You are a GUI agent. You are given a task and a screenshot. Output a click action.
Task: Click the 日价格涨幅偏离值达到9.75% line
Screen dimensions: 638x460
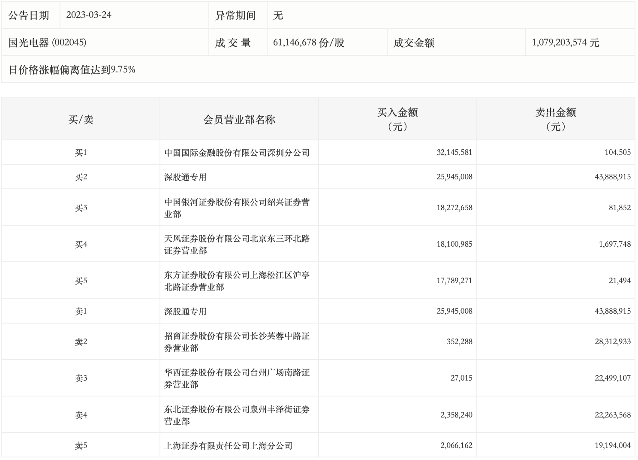[72, 70]
